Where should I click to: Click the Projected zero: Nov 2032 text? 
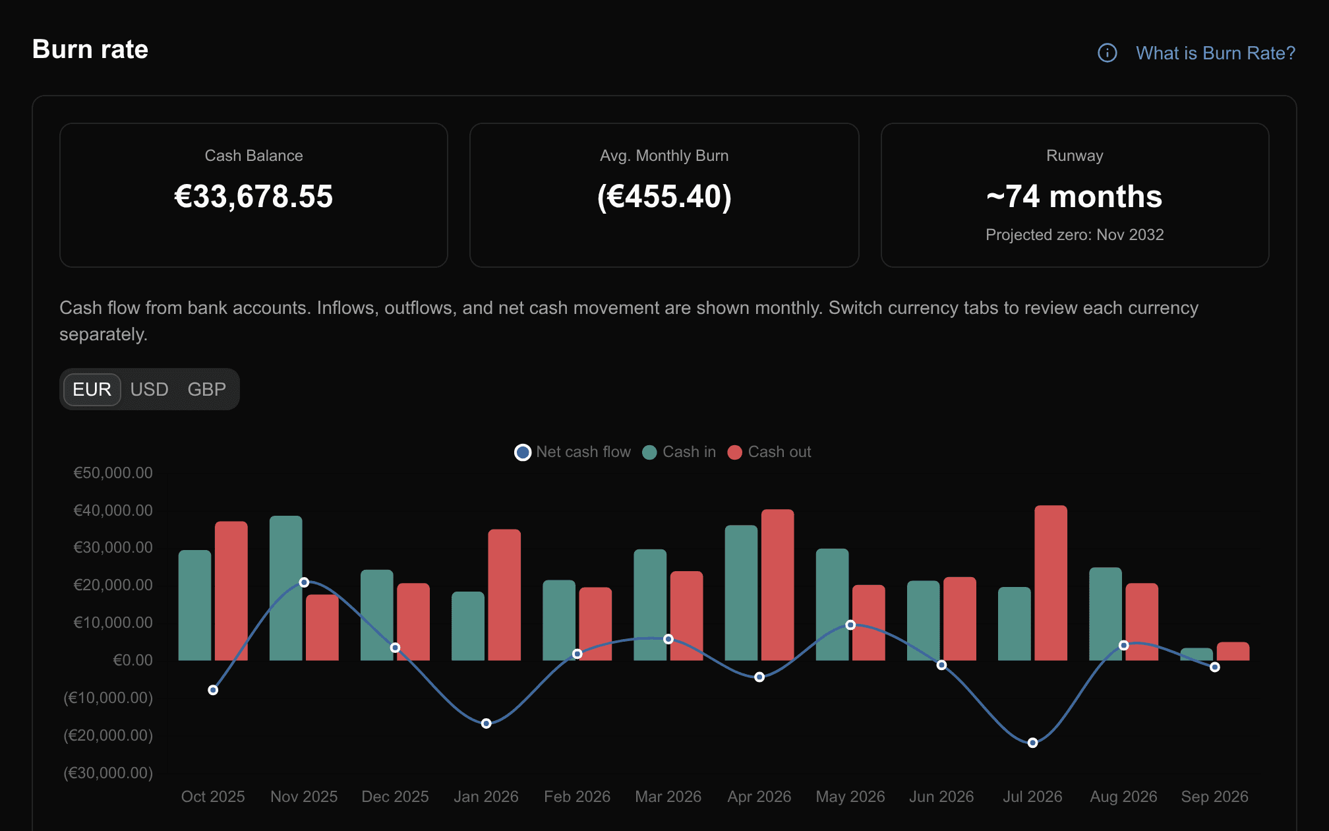tap(1075, 235)
